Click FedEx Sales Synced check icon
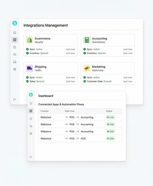This screenshot has height=186, width=153. click(27, 81)
